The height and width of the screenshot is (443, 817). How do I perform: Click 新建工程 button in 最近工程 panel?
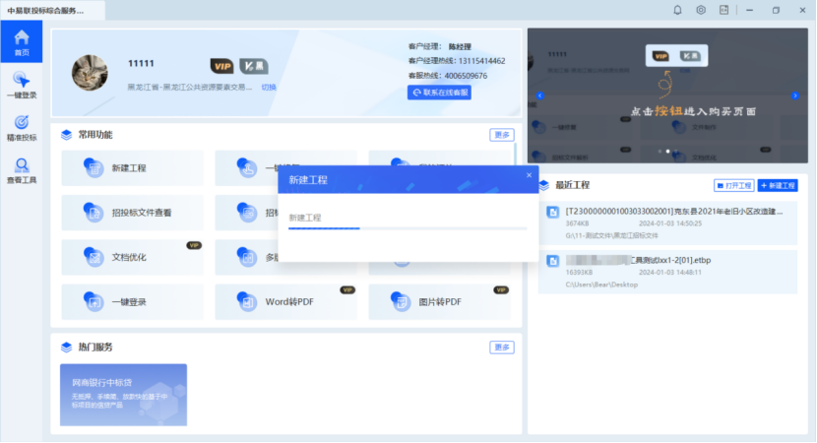click(x=778, y=185)
